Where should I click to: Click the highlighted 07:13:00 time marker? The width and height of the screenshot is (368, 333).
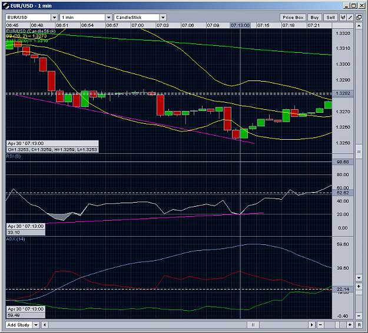click(240, 25)
